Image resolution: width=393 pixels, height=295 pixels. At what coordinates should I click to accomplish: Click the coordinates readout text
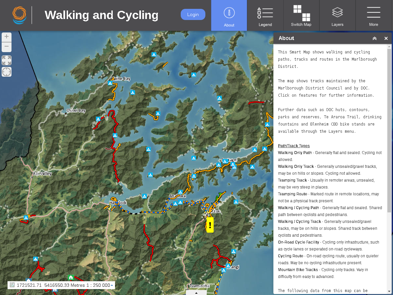point(51,285)
